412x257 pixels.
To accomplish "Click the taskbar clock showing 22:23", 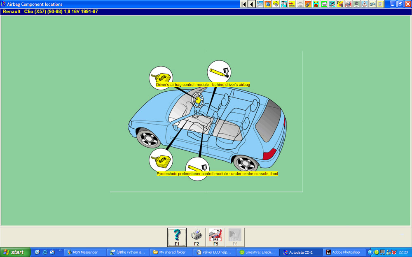I will click(403, 252).
